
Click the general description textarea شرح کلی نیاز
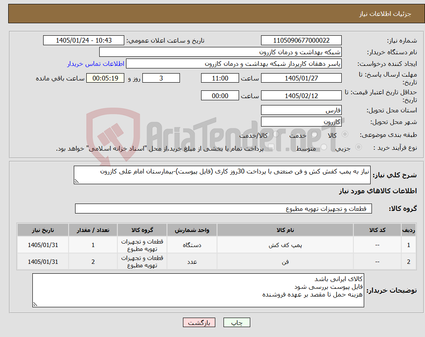[x=222, y=175]
